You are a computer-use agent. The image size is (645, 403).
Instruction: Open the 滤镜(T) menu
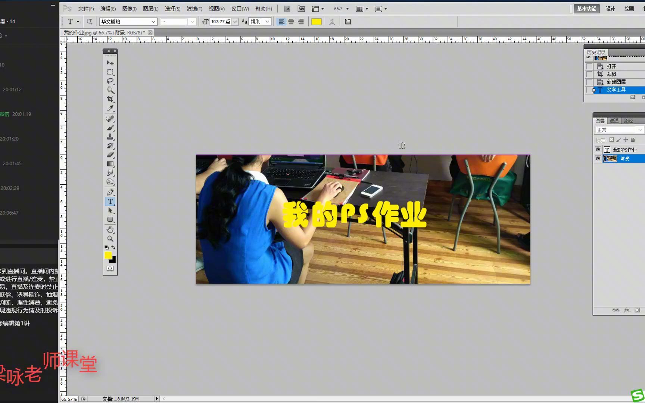[194, 9]
